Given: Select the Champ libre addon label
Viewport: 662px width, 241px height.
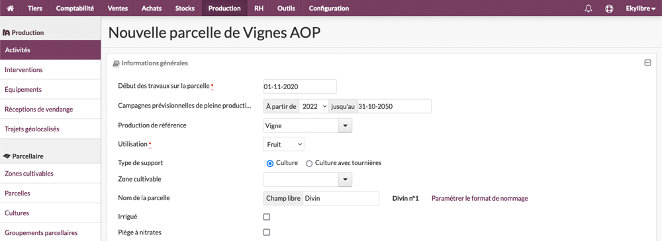Looking at the screenshot, I should pos(283,199).
